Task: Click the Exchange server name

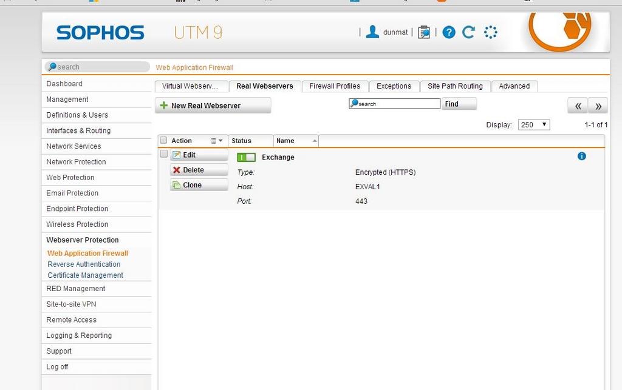Action: point(278,157)
